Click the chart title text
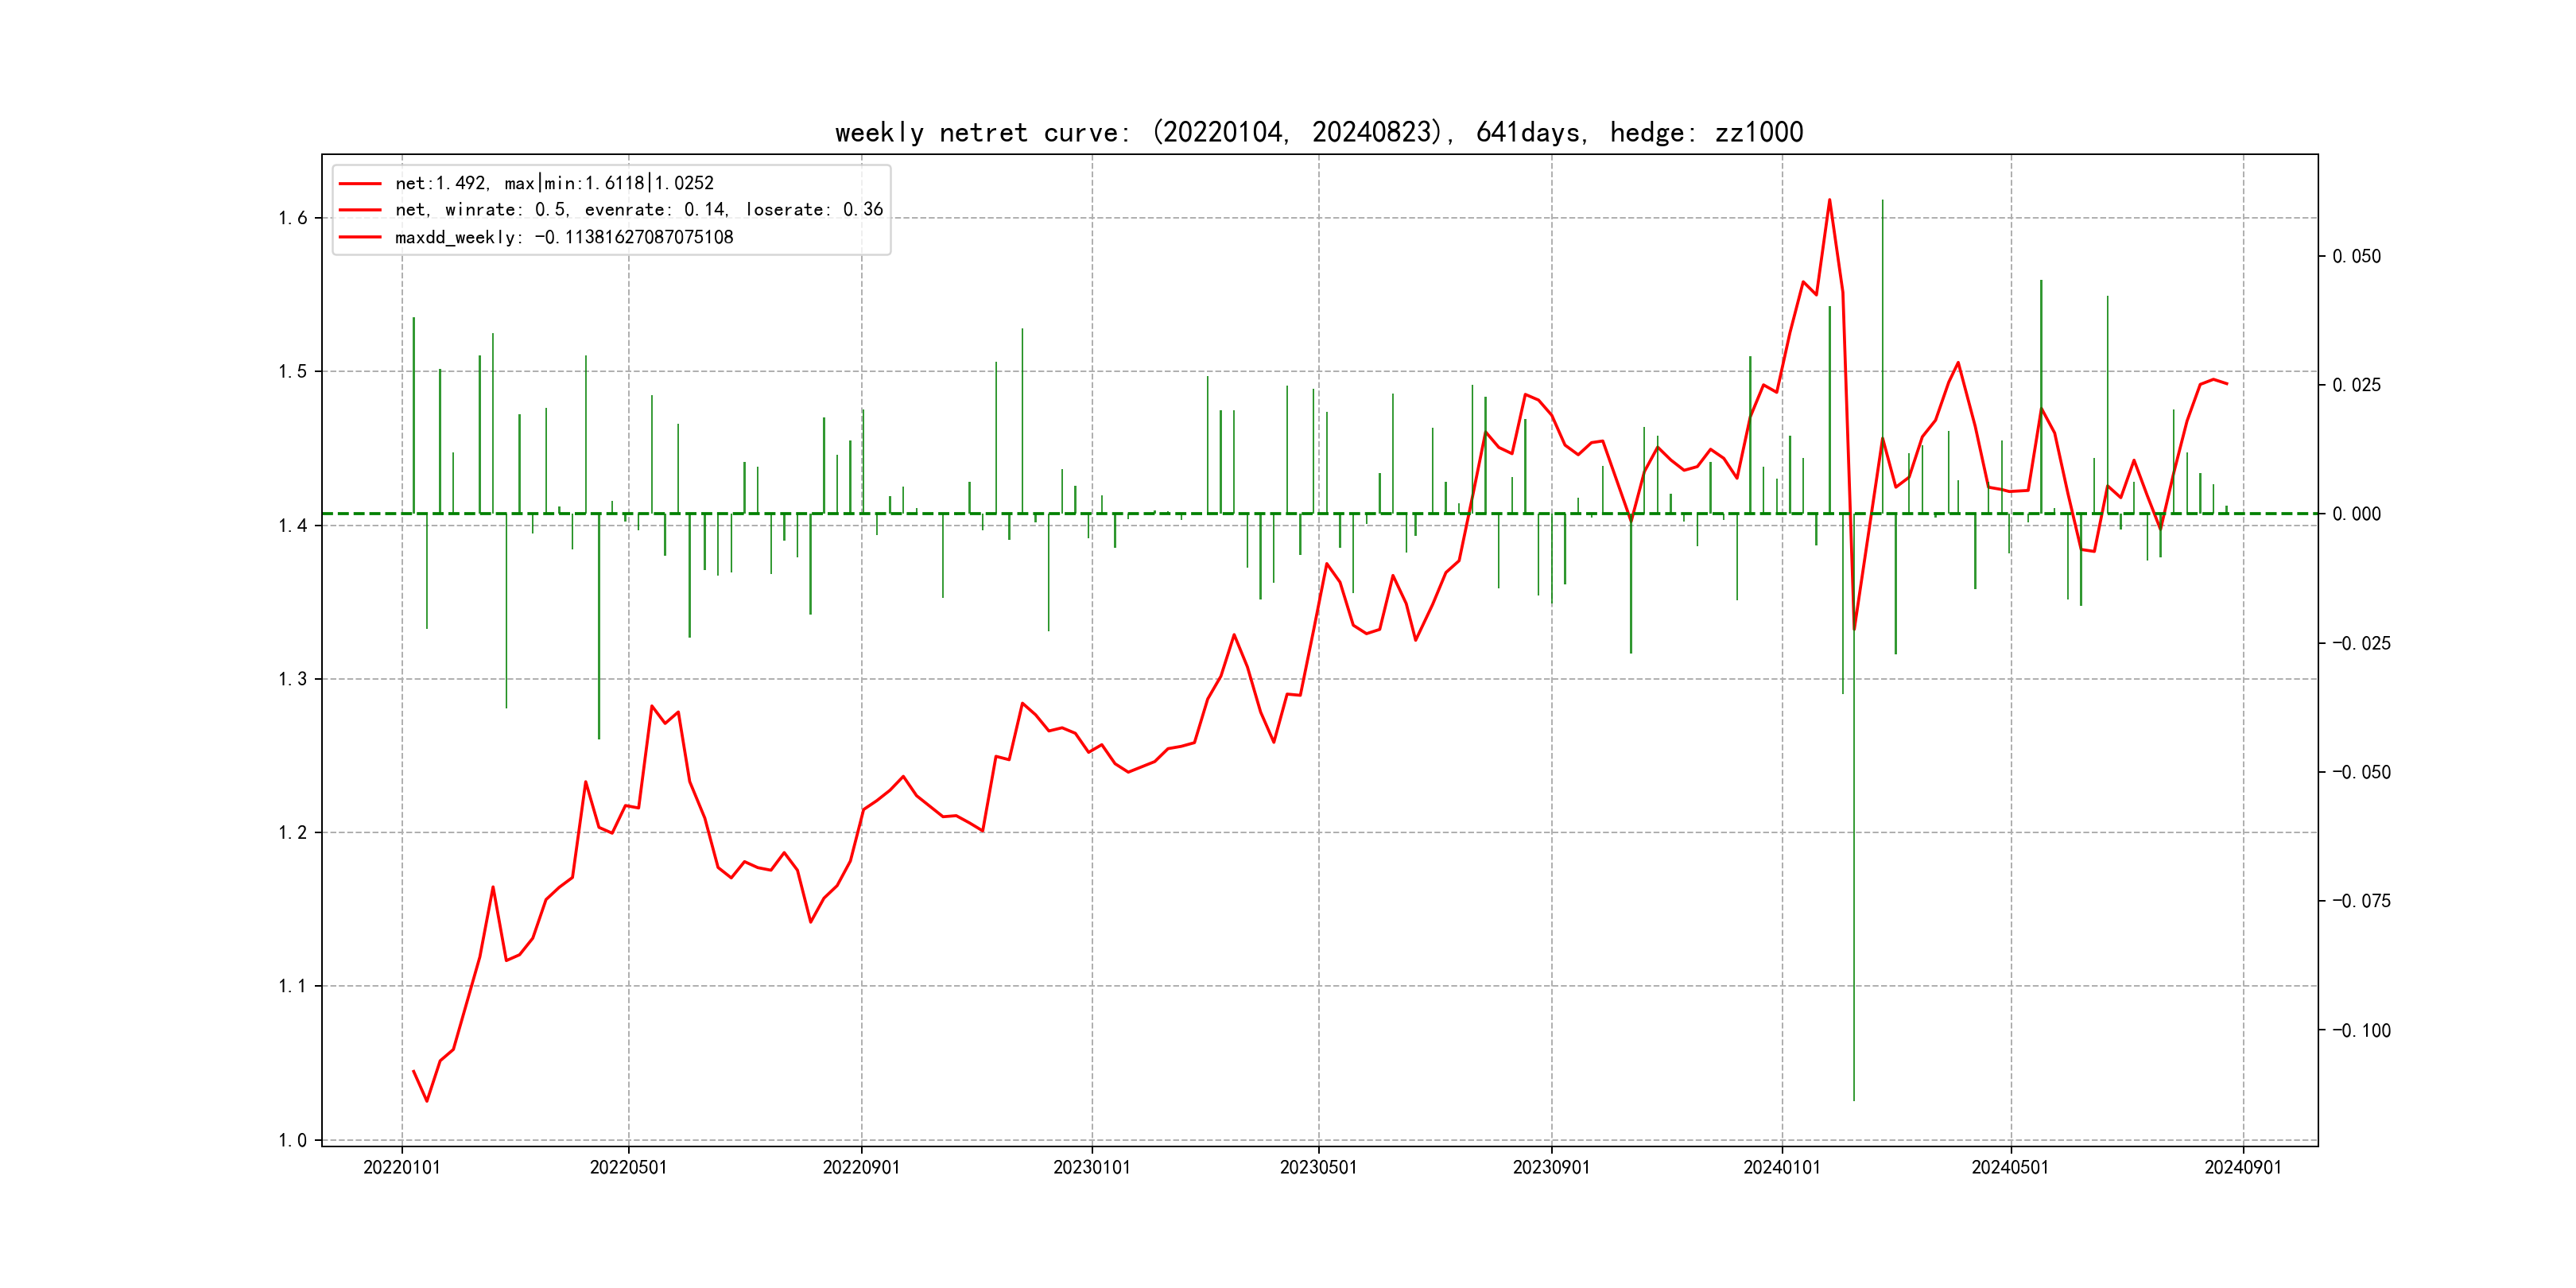Screen dimensions: 2576x1288 pos(1318,132)
